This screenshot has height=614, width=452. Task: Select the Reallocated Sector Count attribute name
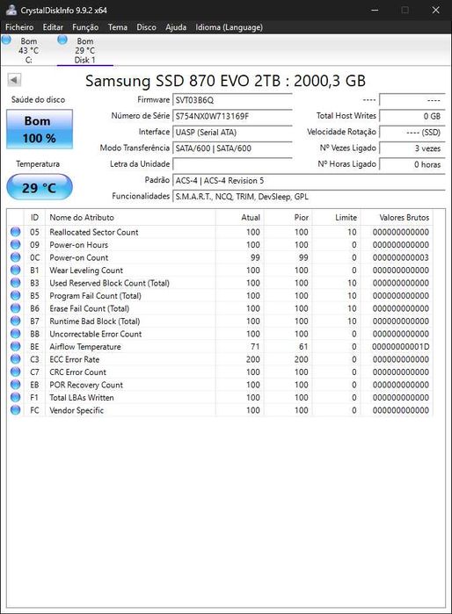[94, 232]
